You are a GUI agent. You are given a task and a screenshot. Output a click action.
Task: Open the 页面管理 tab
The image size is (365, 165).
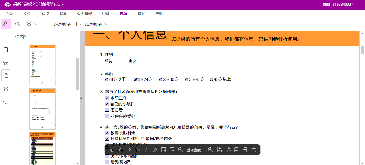84,14
